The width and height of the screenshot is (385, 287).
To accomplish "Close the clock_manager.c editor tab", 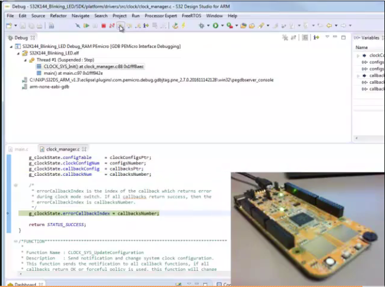I will tap(84, 149).
